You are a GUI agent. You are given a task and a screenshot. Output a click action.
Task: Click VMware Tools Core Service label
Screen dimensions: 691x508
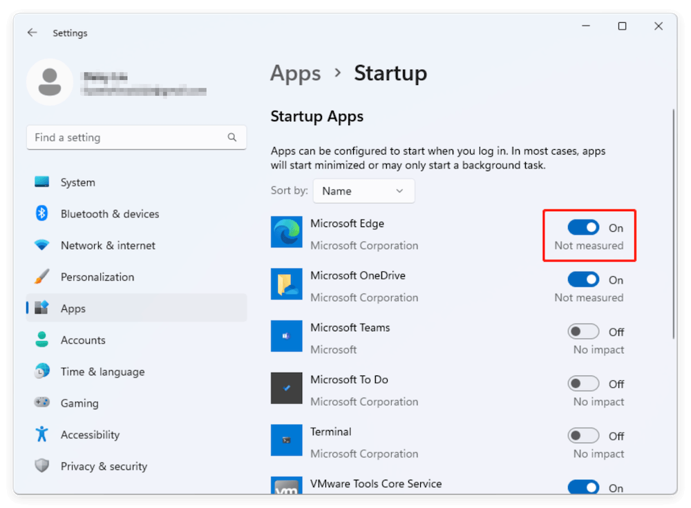point(376,483)
